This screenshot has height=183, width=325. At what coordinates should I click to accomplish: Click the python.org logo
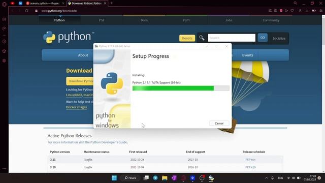(x=69, y=37)
